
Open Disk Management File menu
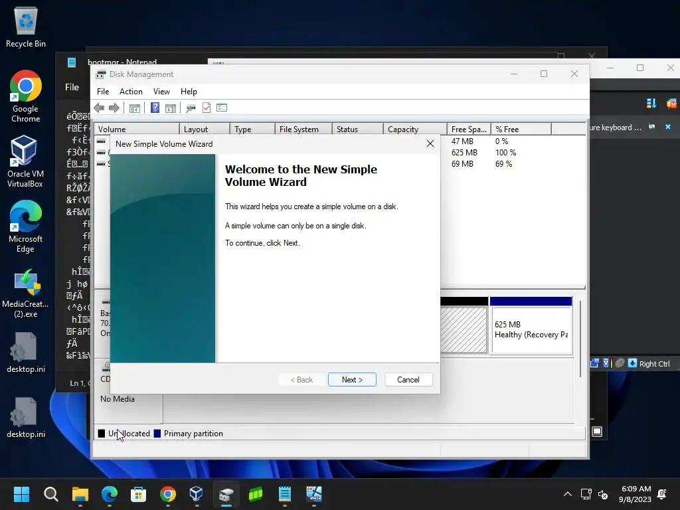pyautogui.click(x=103, y=92)
